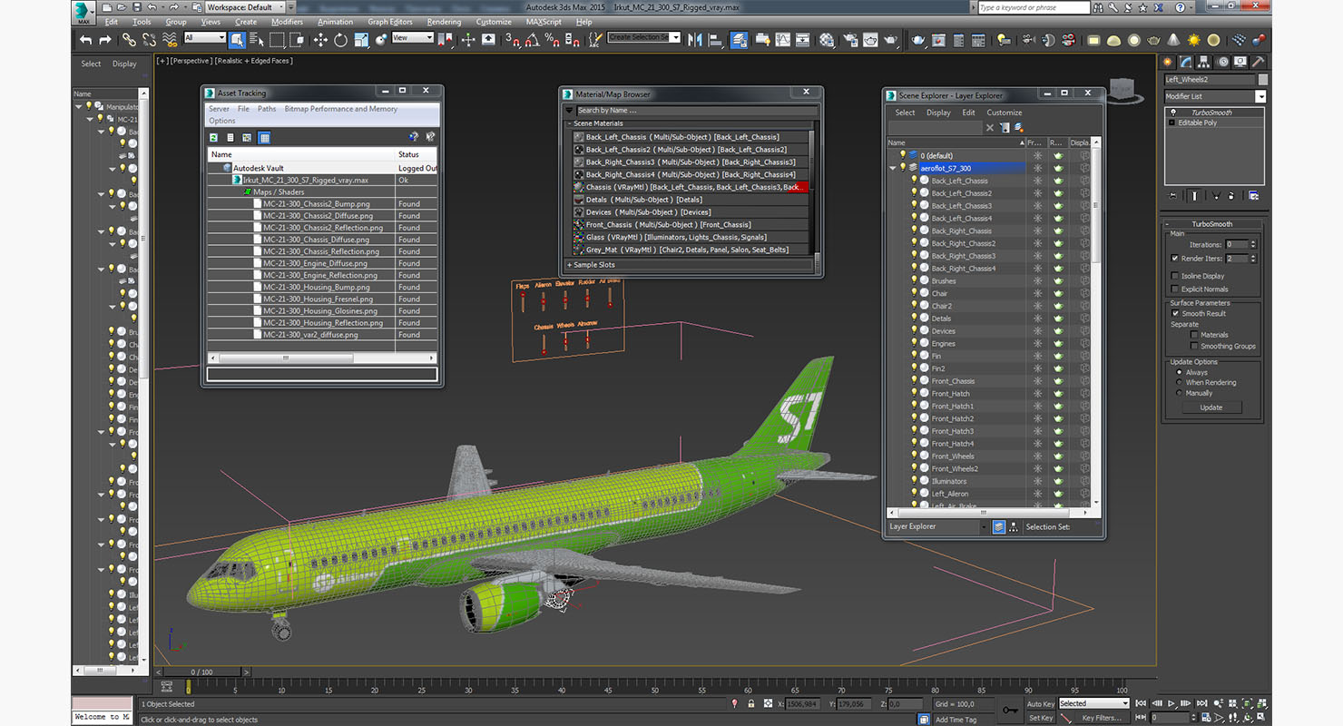The image size is (1343, 726).
Task: Open the Curve Editor icon
Action: pos(783,40)
